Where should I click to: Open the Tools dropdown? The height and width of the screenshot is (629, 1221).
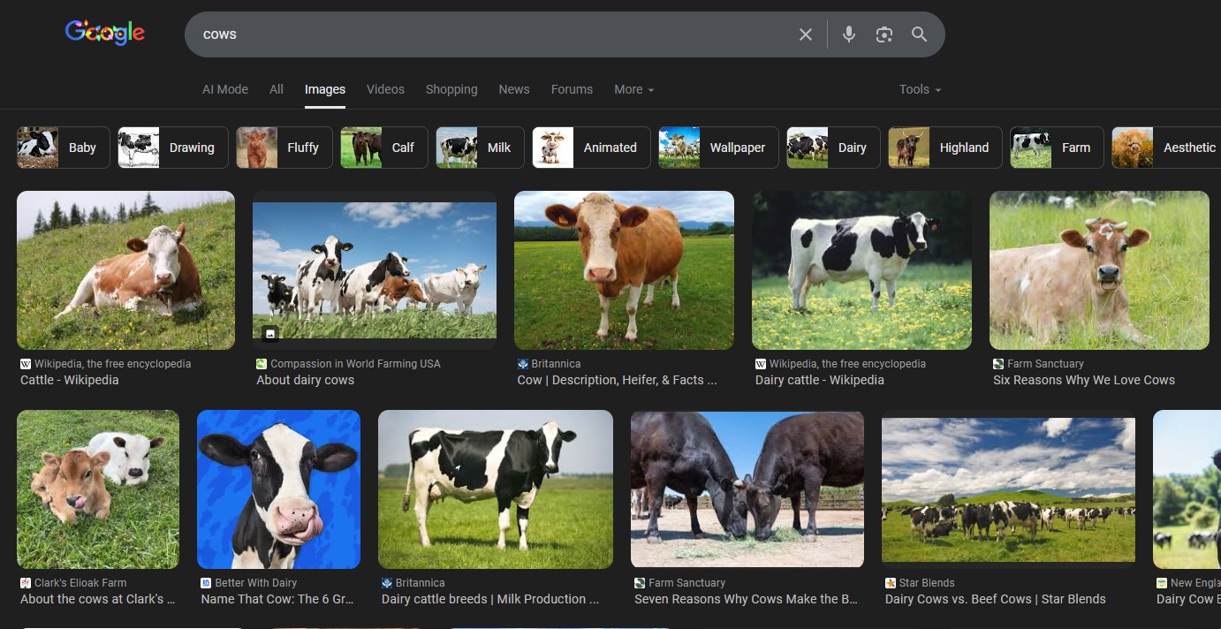coord(920,89)
